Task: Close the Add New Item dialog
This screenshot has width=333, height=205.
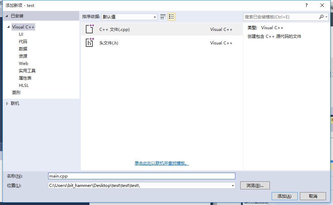Action: (x=322, y=5)
